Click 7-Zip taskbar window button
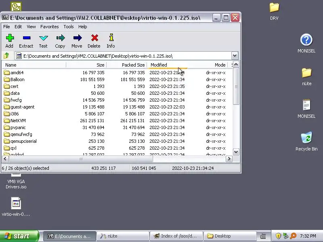 [69, 236]
